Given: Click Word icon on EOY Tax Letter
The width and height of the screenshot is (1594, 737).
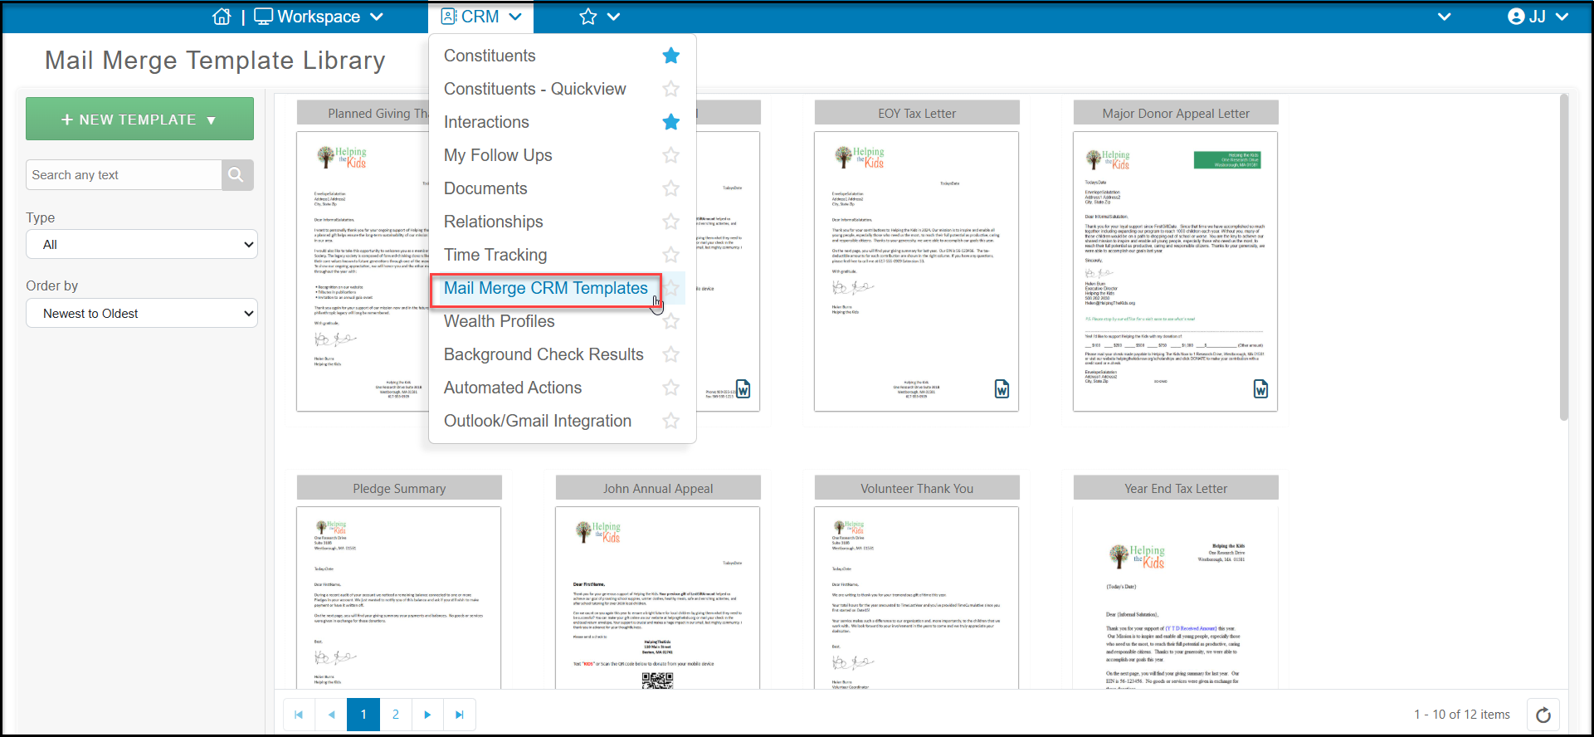Looking at the screenshot, I should click(x=1002, y=389).
